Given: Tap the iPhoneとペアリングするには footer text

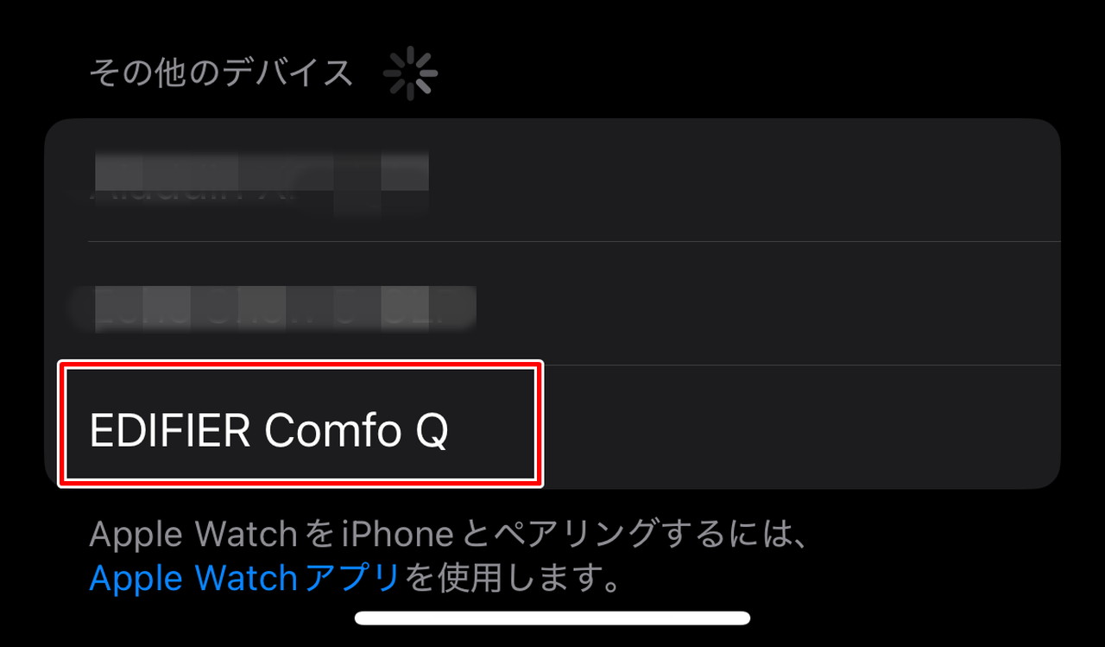Looking at the screenshot, I should click(554, 536).
